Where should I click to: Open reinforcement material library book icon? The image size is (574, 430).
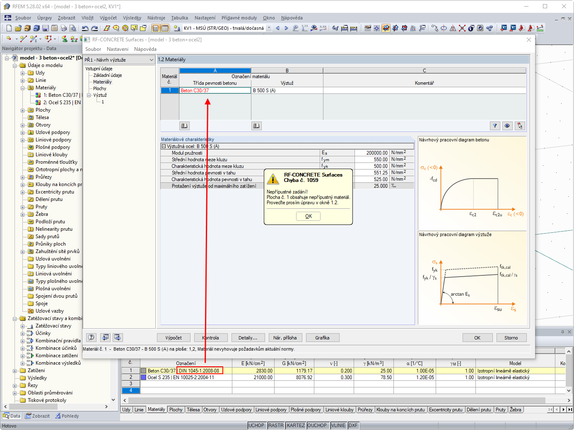[257, 126]
